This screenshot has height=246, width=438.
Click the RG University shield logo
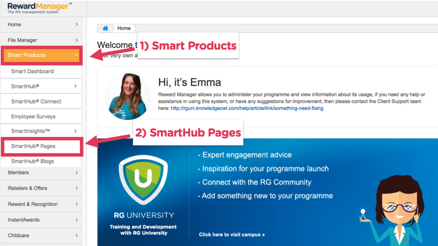coord(143,180)
